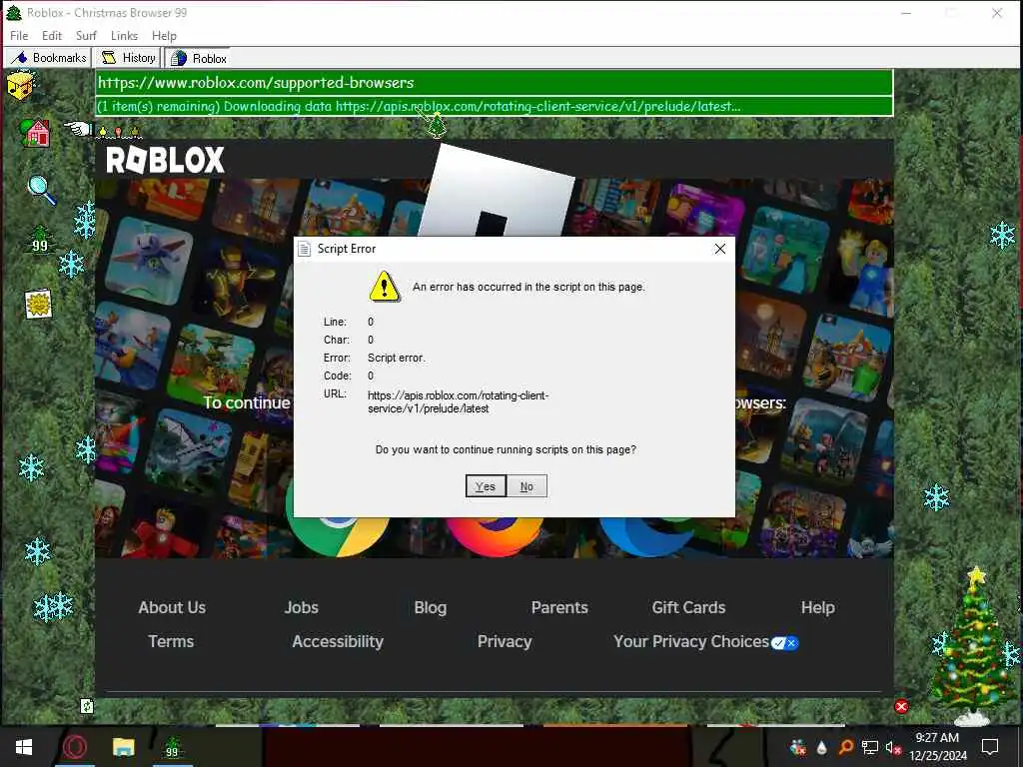1023x767 pixels.
Task: Click the muted speaker tray icon
Action: pyautogui.click(x=893, y=747)
